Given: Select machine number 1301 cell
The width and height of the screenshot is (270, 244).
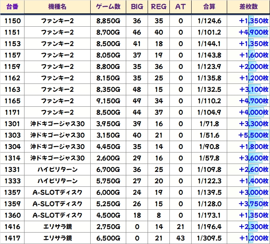Looking at the screenshot, I should 13,124.
